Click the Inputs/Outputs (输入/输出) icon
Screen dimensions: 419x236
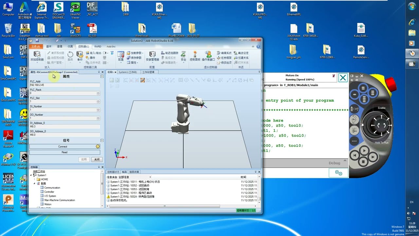click(x=94, y=53)
